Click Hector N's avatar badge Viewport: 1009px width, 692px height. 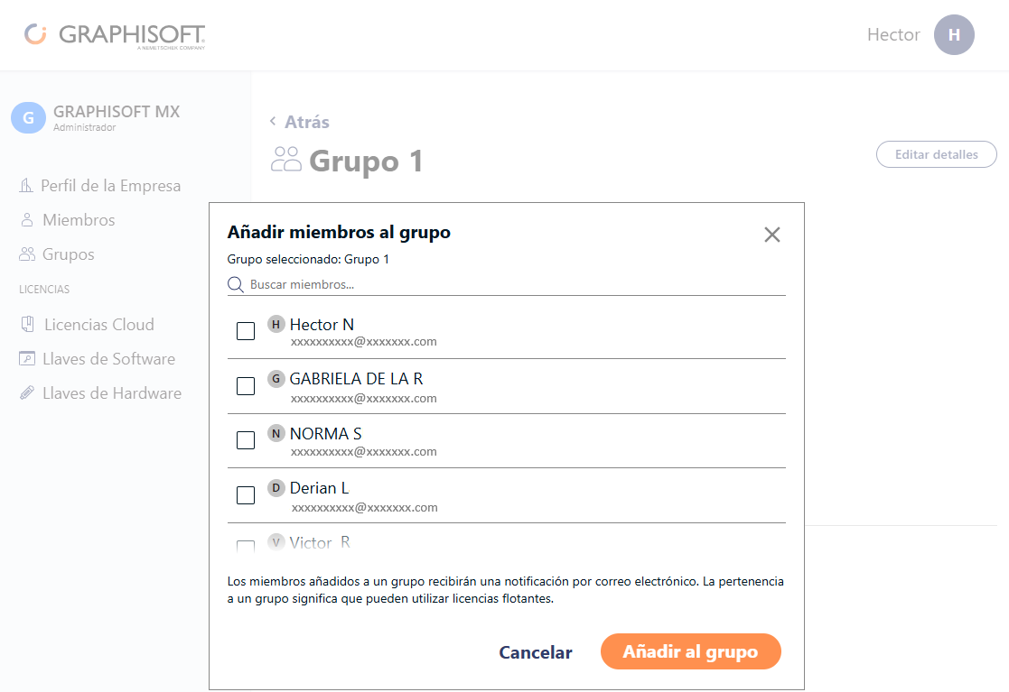point(276,325)
